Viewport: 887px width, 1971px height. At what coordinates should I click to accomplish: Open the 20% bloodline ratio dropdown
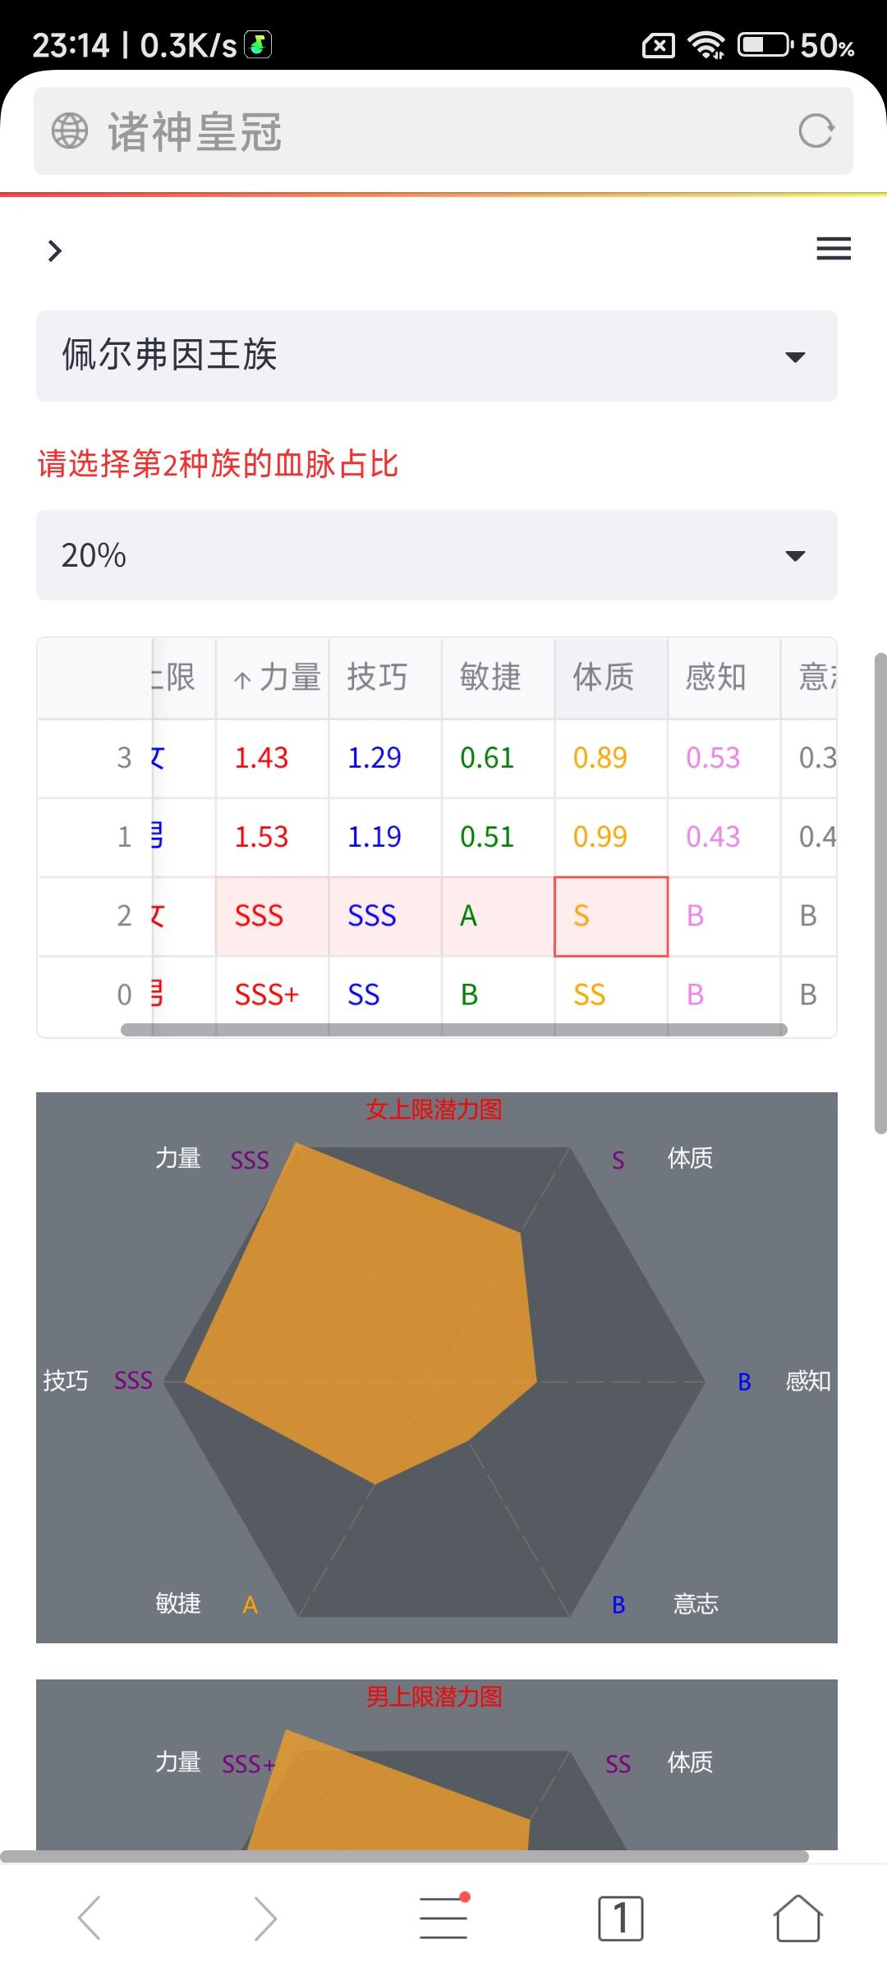pos(437,555)
